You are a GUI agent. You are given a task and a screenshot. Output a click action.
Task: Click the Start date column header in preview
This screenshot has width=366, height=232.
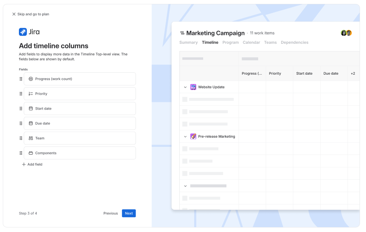307,73
